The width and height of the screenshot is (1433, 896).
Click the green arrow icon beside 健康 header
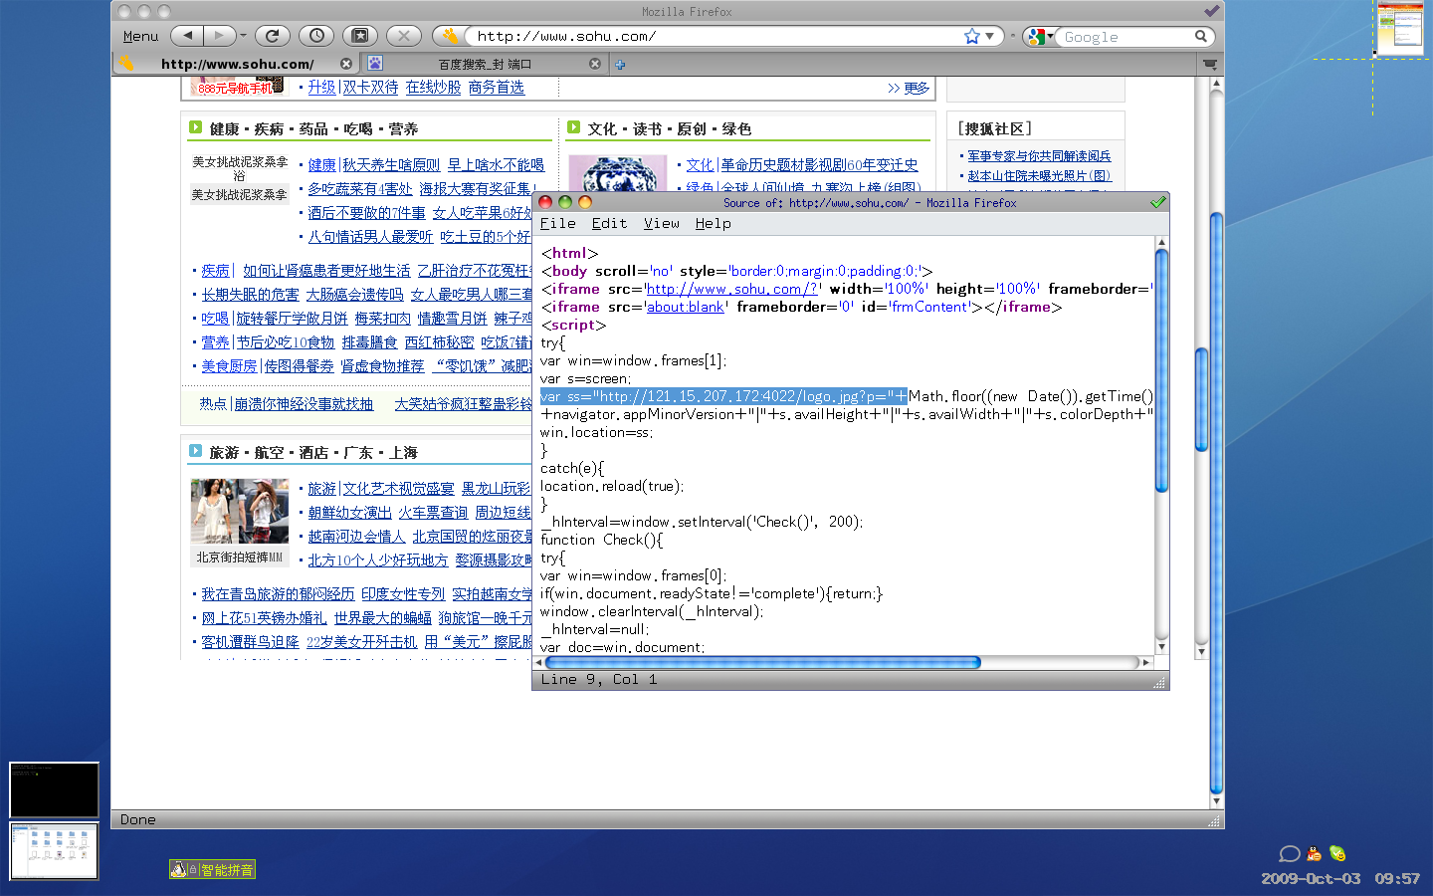(x=195, y=127)
